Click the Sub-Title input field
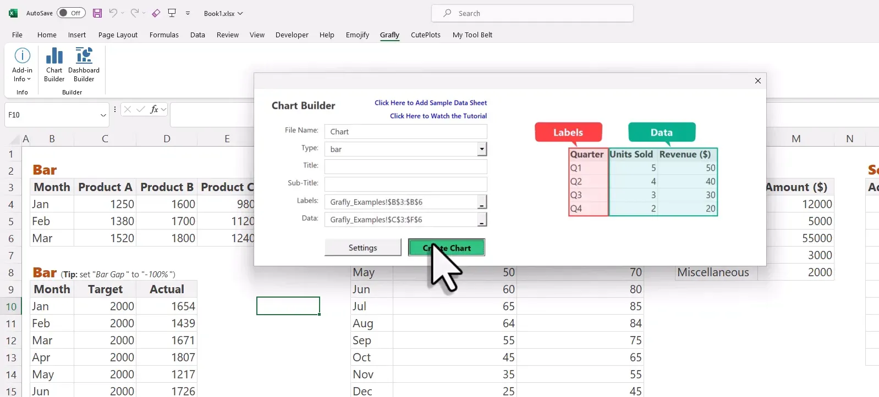 [406, 184]
